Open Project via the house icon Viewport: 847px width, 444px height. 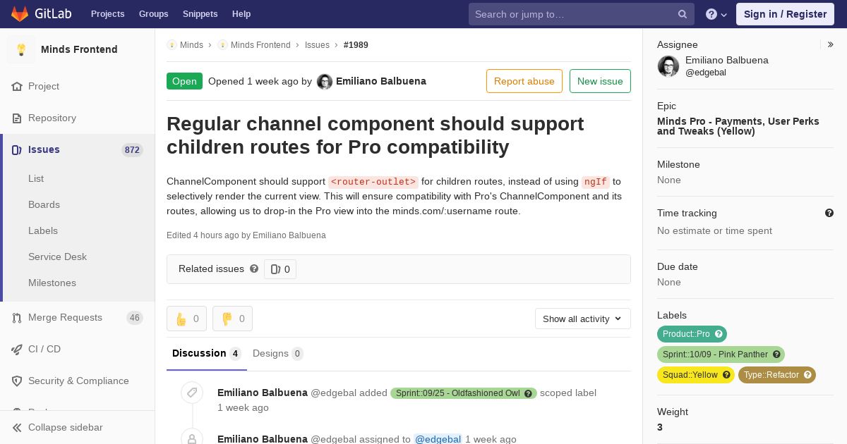tap(17, 87)
